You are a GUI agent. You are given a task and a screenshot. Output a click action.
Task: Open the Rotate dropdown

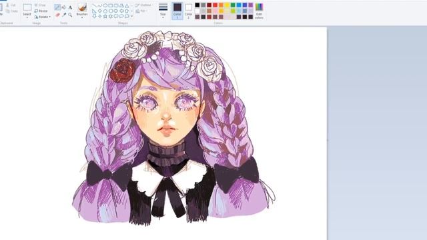43,17
